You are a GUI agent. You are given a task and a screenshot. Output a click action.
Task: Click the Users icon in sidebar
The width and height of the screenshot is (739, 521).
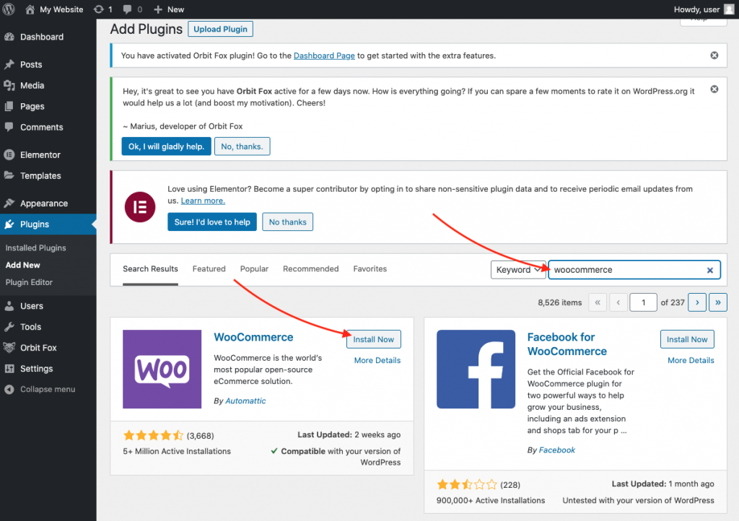click(9, 306)
